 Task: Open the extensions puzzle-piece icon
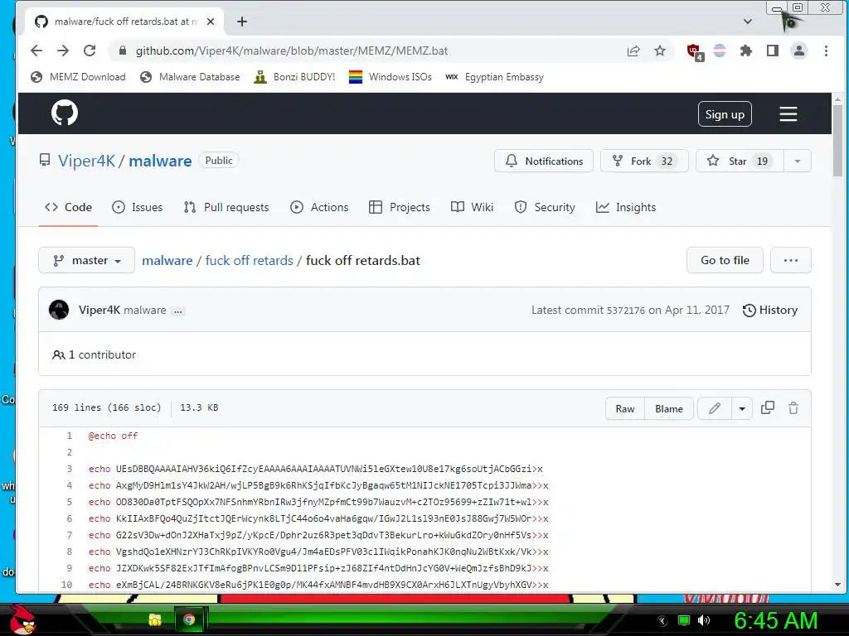(x=746, y=51)
